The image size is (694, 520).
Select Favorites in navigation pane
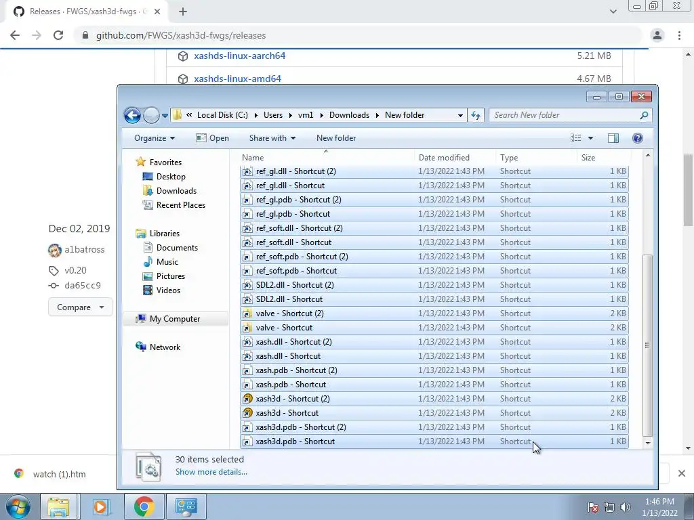tap(165, 162)
